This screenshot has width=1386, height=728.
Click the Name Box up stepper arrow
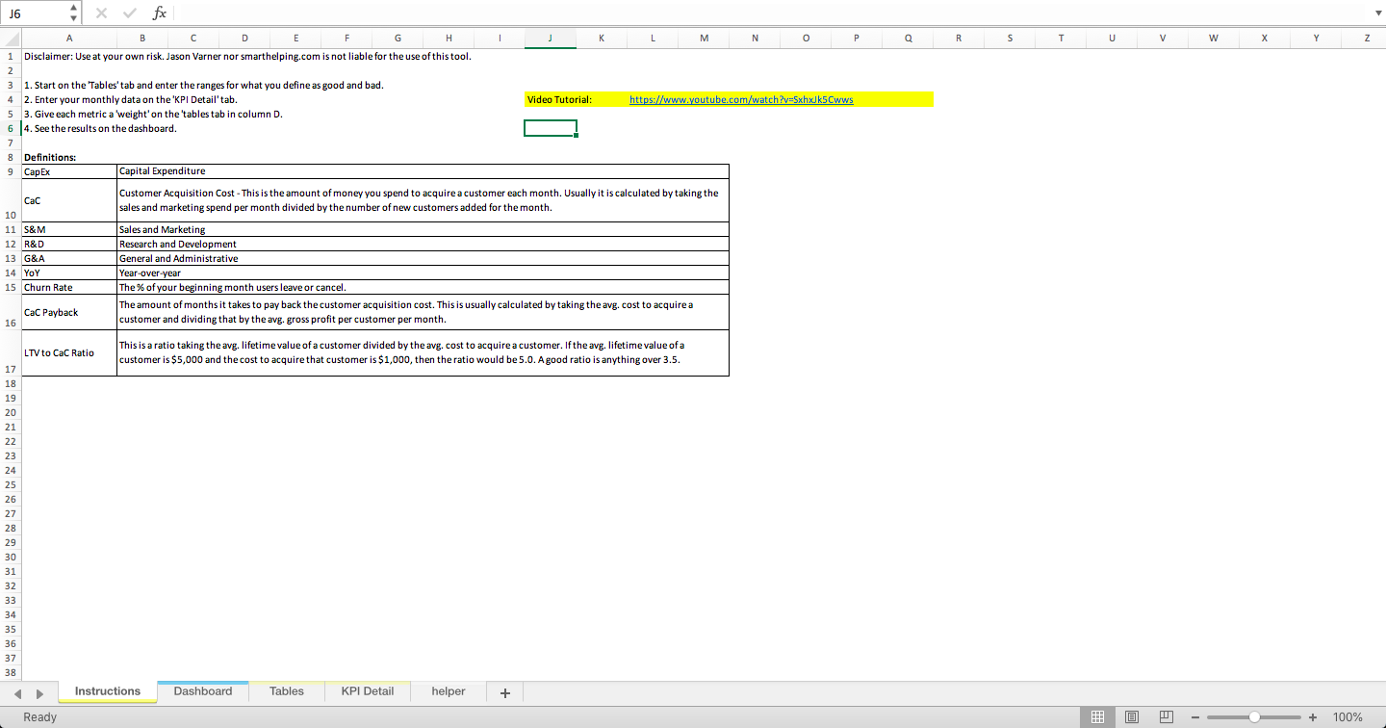tap(72, 8)
